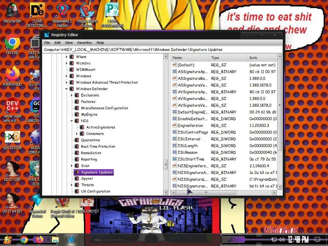Viewport: 328px width, 246px height.
Task: Open the Firefox desktop icon
Action: pos(12,76)
